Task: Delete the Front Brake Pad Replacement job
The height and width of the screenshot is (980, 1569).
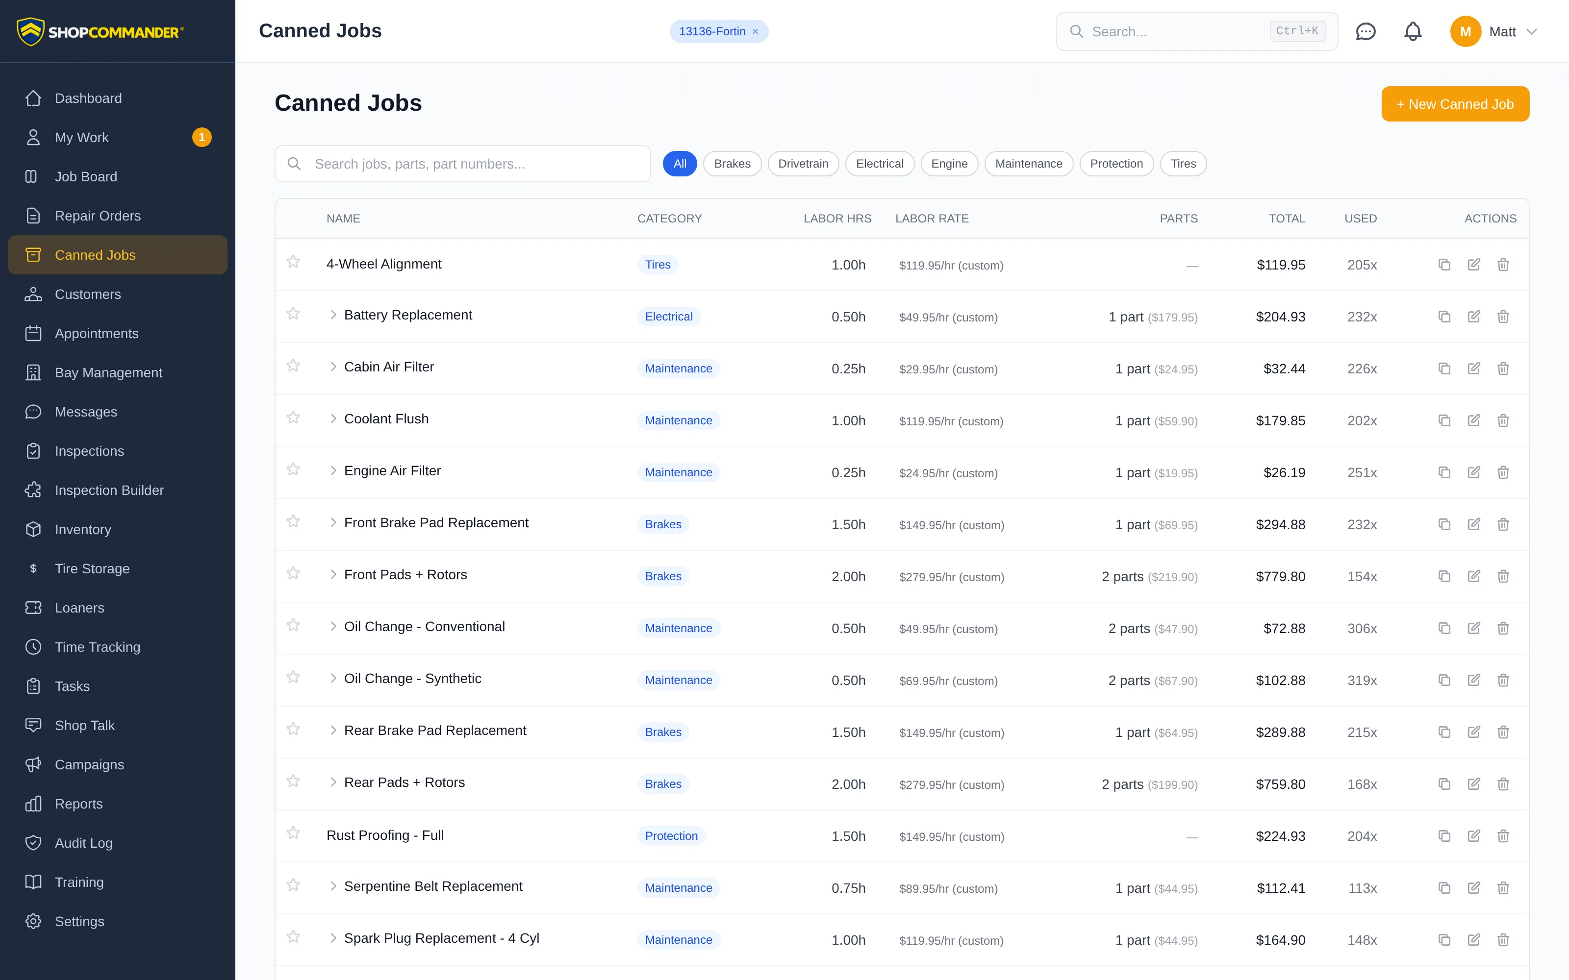Action: (x=1503, y=524)
